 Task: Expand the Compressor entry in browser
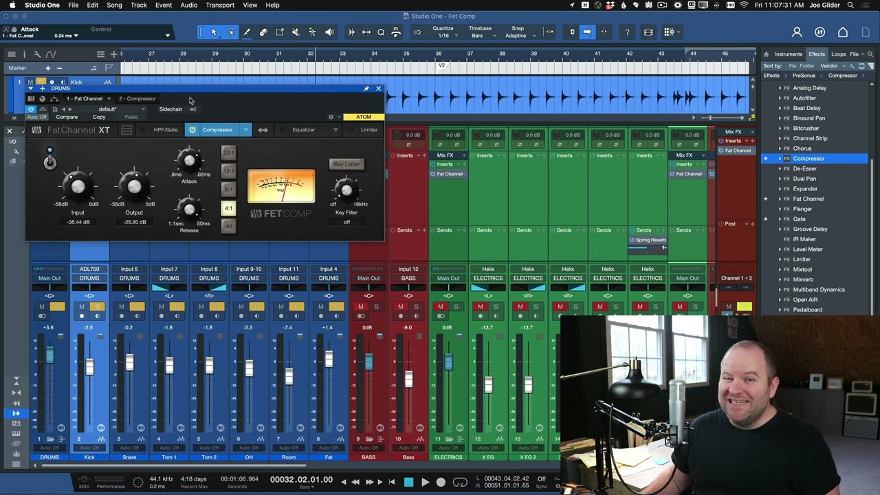780,159
